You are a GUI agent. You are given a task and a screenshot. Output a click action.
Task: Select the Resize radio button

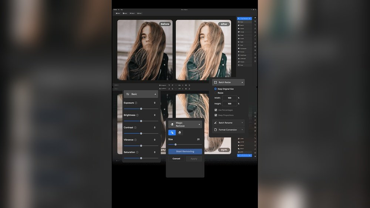point(215,93)
